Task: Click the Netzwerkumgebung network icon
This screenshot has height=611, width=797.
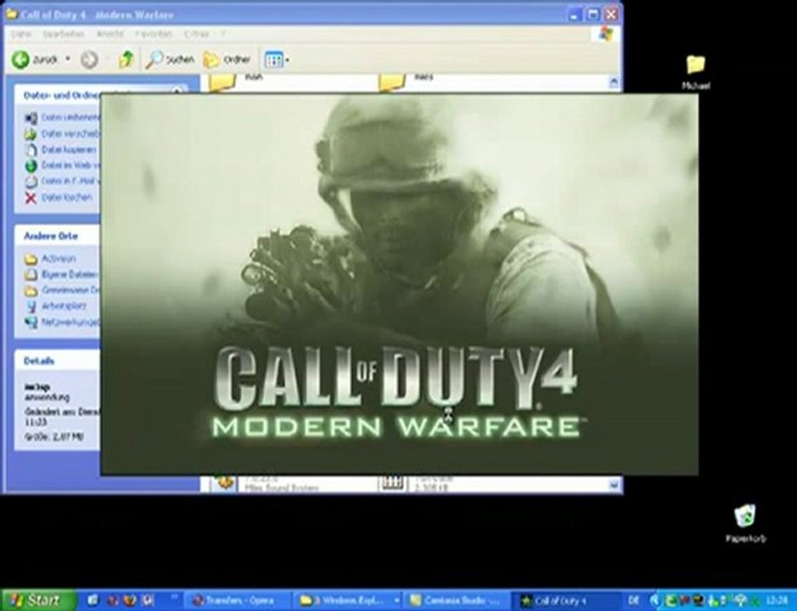Action: pyautogui.click(x=31, y=322)
